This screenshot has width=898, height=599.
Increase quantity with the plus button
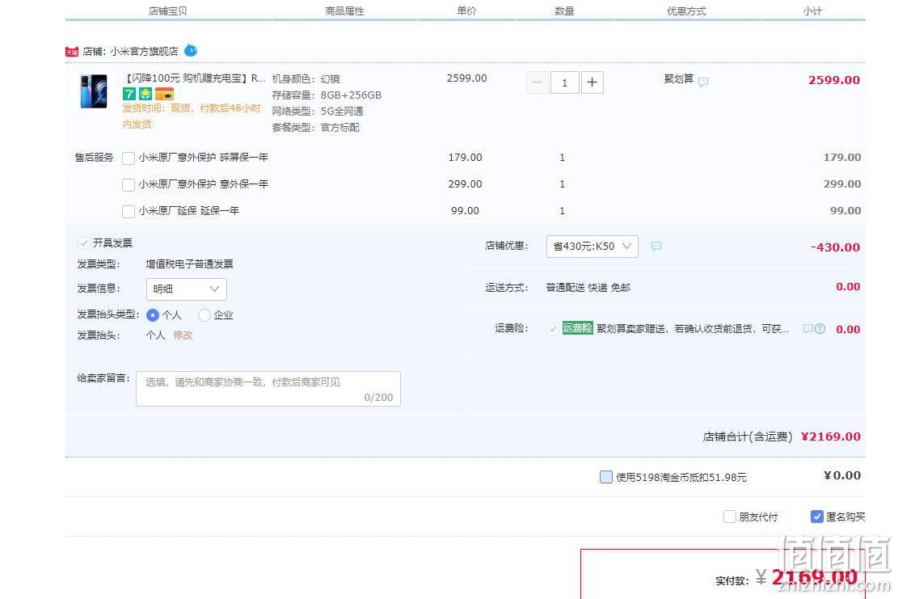coord(592,82)
